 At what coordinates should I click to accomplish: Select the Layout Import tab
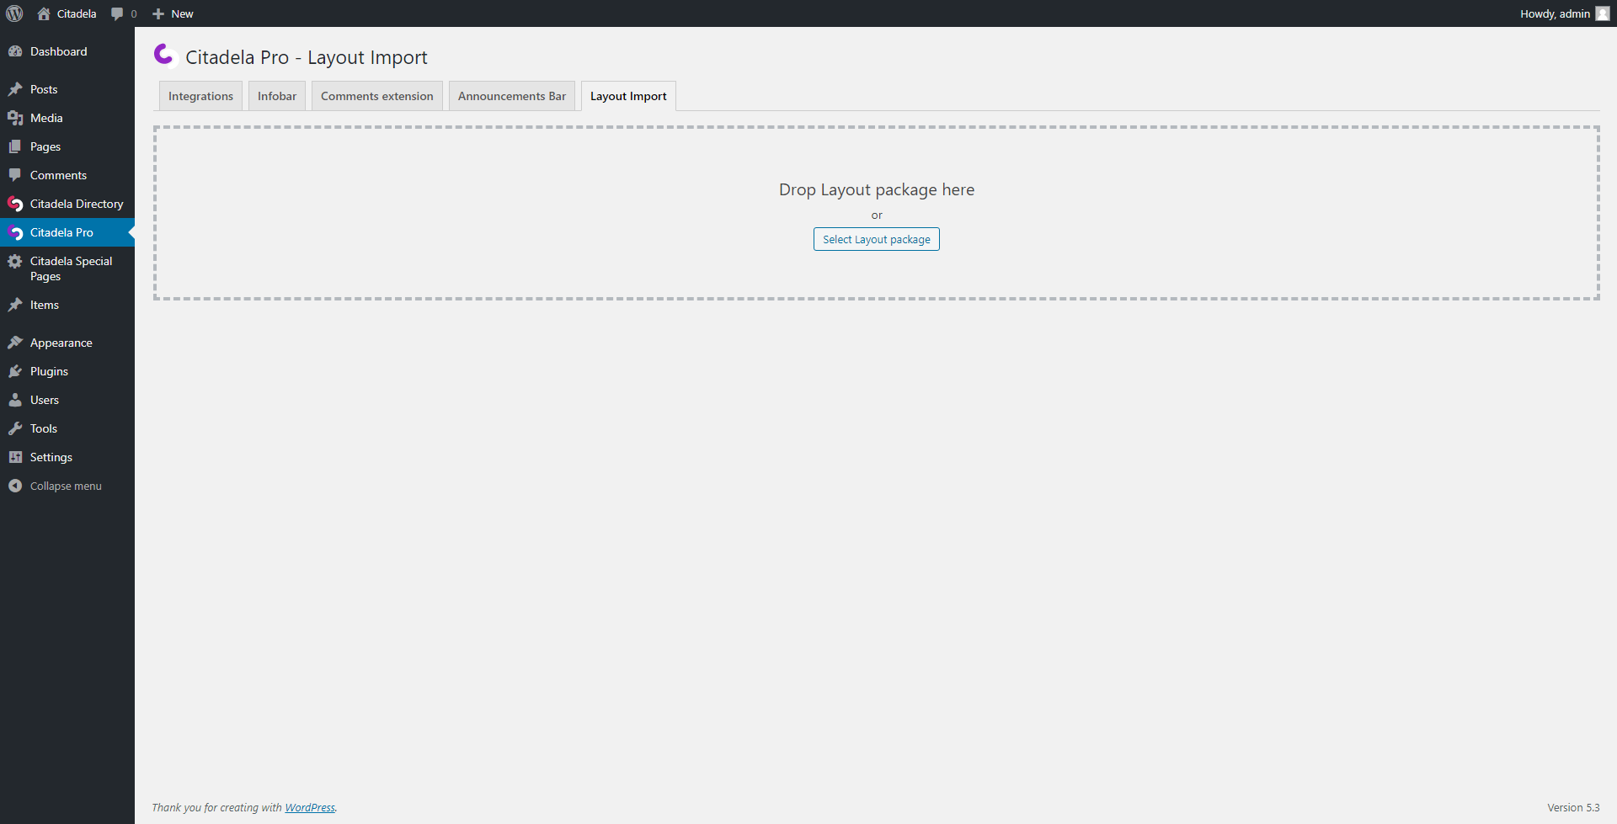pos(628,96)
